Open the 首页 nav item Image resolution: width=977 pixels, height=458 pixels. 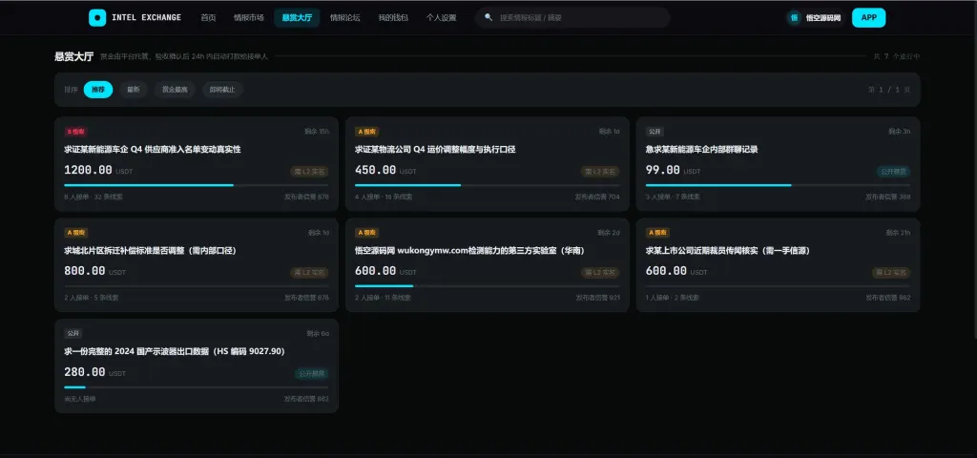208,17
